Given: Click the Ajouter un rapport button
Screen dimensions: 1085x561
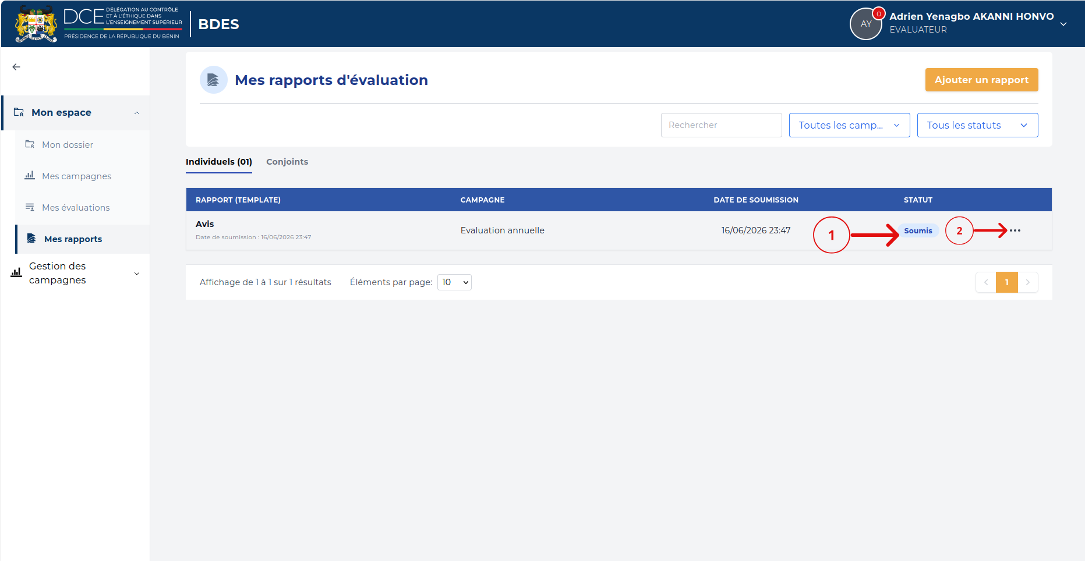Looking at the screenshot, I should [x=981, y=80].
